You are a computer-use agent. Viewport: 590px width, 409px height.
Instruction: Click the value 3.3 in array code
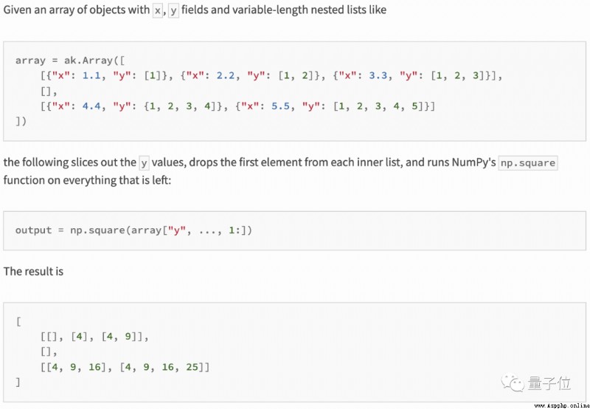click(378, 76)
